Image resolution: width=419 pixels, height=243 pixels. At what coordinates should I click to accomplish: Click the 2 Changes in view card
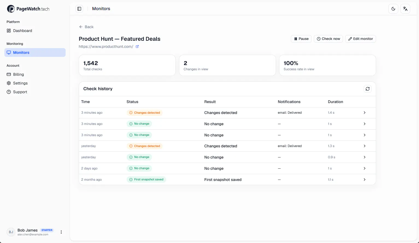[227, 65]
